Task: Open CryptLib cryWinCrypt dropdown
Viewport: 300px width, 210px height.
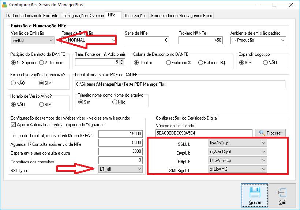Action: pyautogui.click(x=238, y=152)
